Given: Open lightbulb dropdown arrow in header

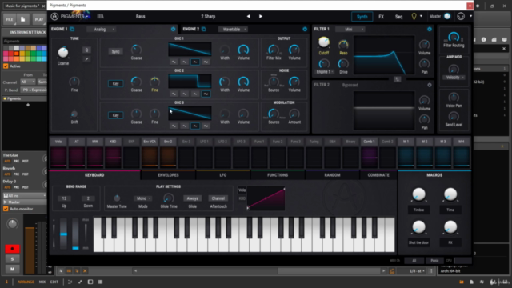Looking at the screenshot, I should coord(421,16).
